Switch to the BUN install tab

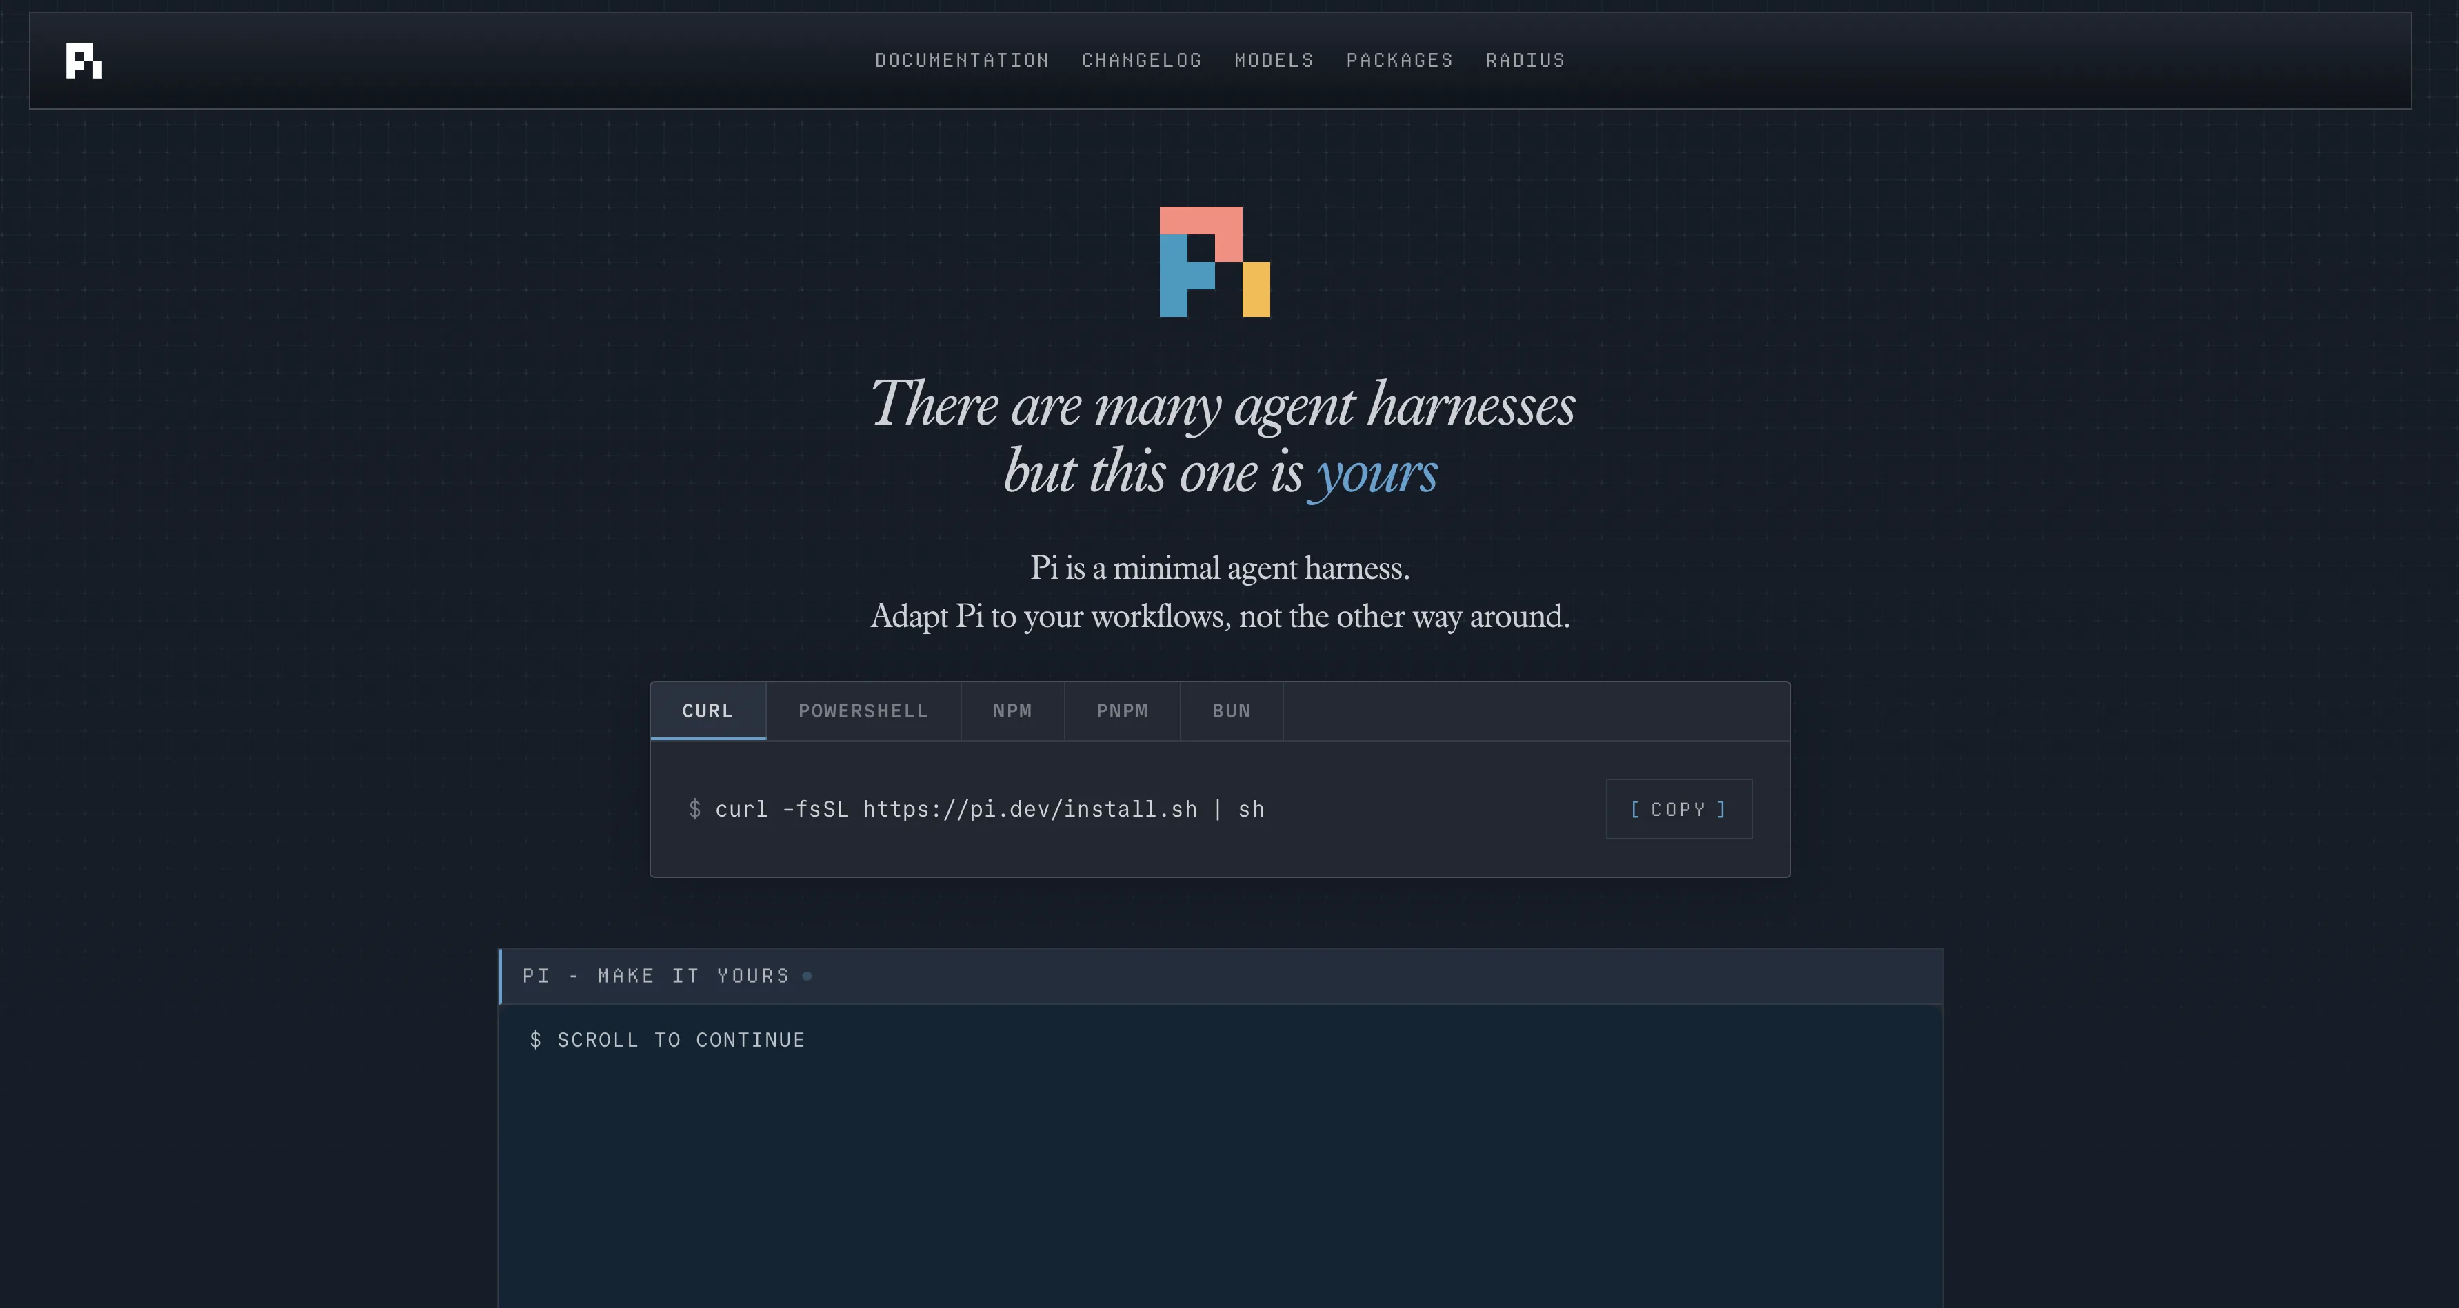pyautogui.click(x=1232, y=711)
